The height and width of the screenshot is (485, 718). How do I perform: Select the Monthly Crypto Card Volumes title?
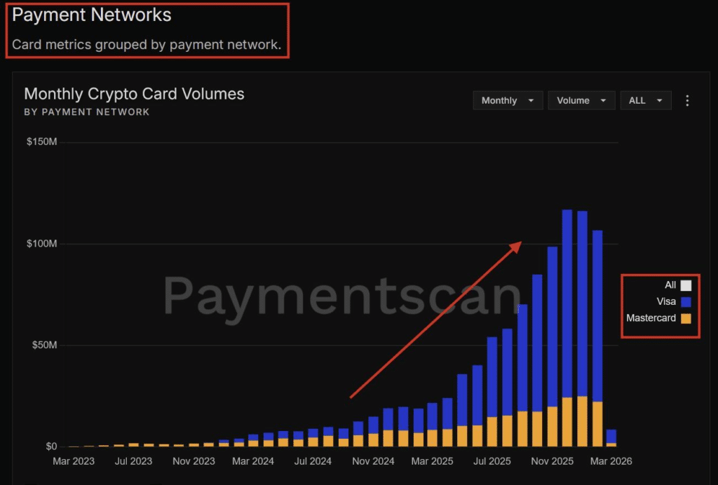point(133,93)
